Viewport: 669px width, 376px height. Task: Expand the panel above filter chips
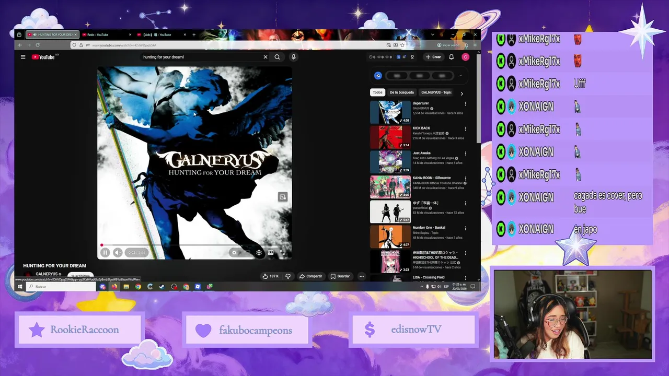pos(460,76)
